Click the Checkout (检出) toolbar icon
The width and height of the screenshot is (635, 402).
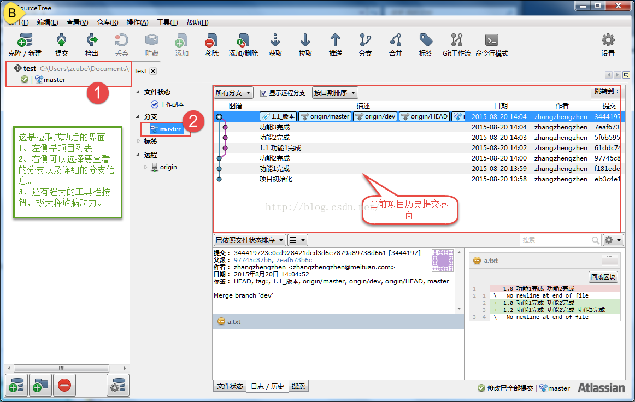(91, 45)
